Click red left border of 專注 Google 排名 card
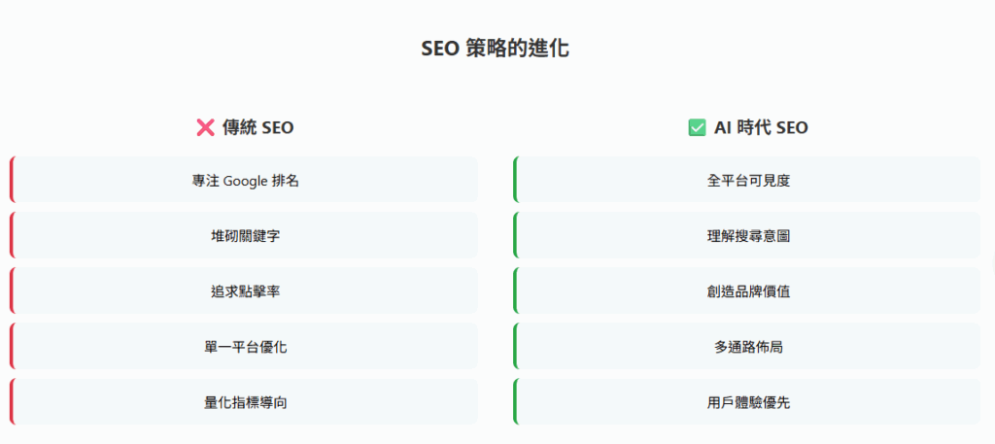 [x=12, y=180]
